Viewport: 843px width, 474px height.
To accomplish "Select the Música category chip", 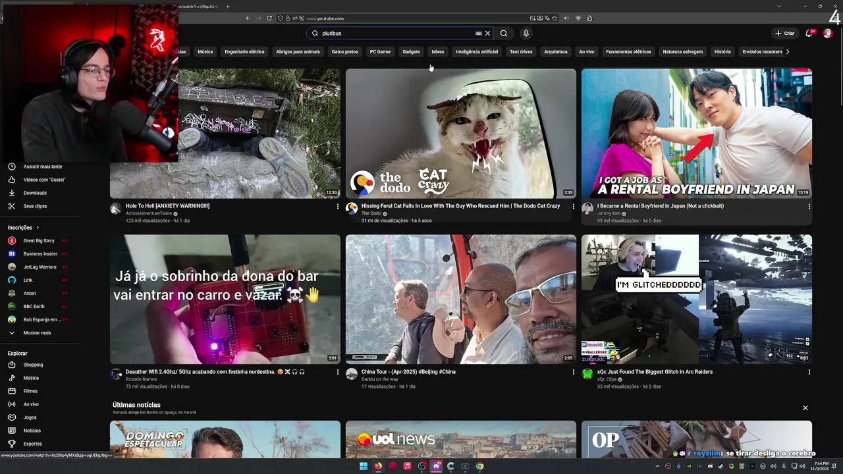I will pyautogui.click(x=205, y=51).
